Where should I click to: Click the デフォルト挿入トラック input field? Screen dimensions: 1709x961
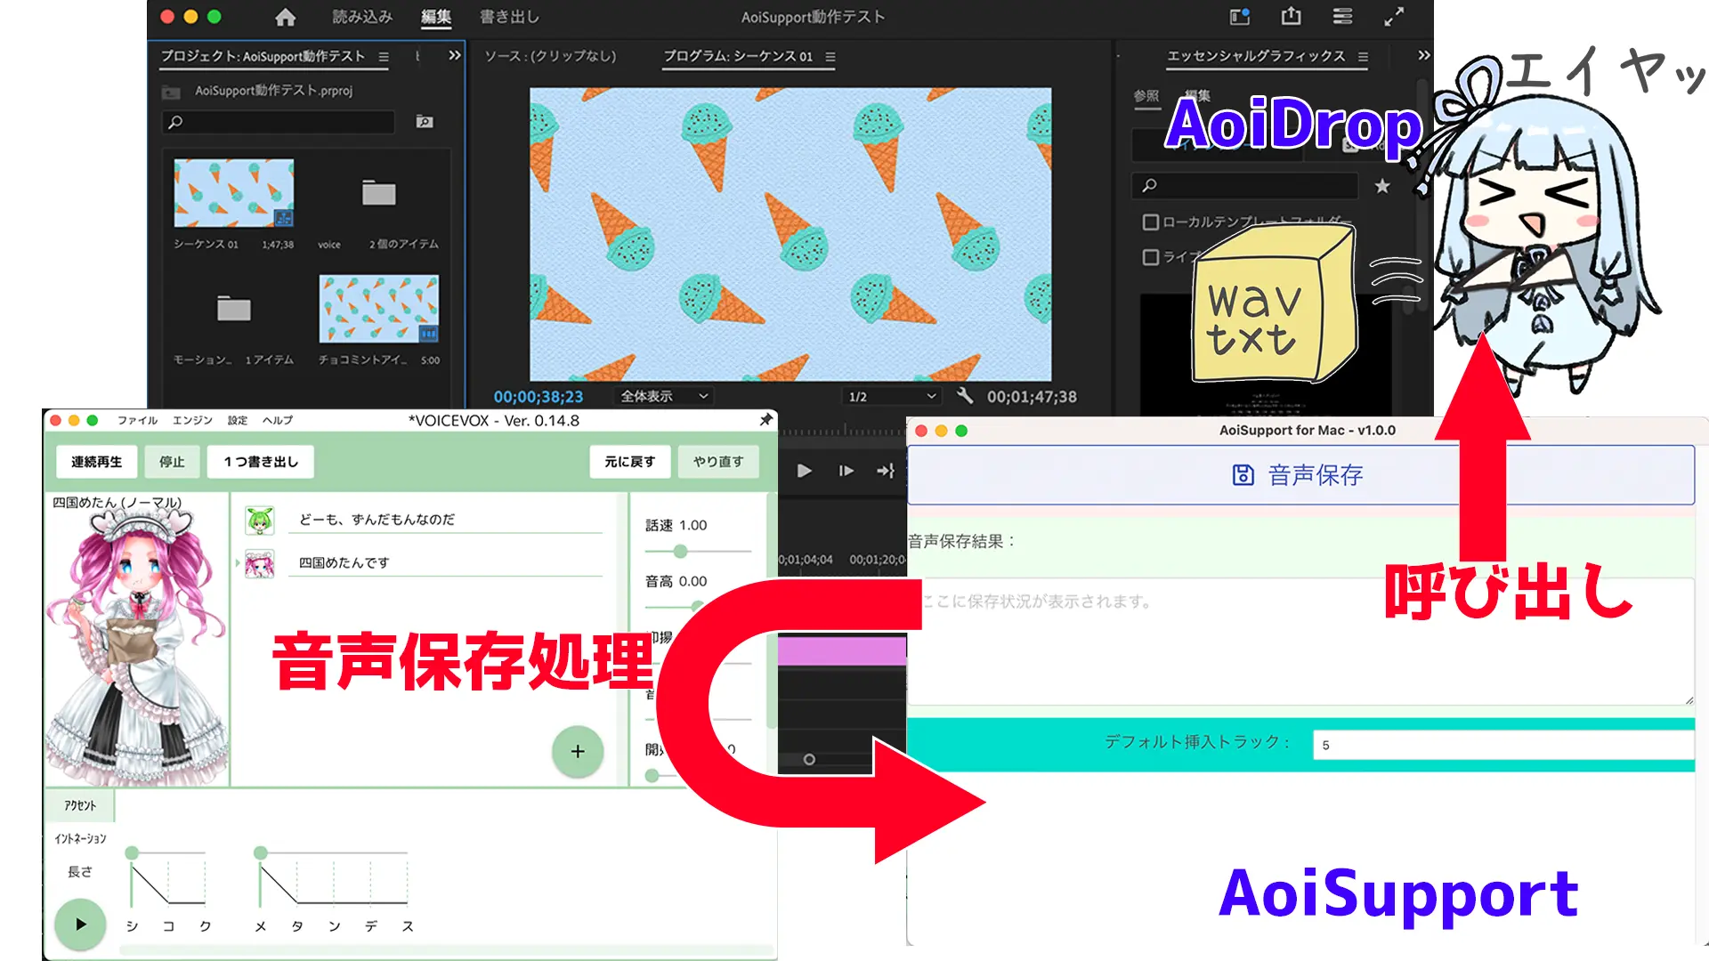click(x=1503, y=746)
